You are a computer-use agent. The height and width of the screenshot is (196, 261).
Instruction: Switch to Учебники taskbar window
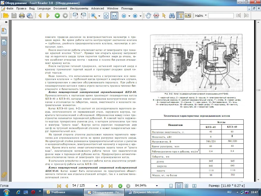63,192
